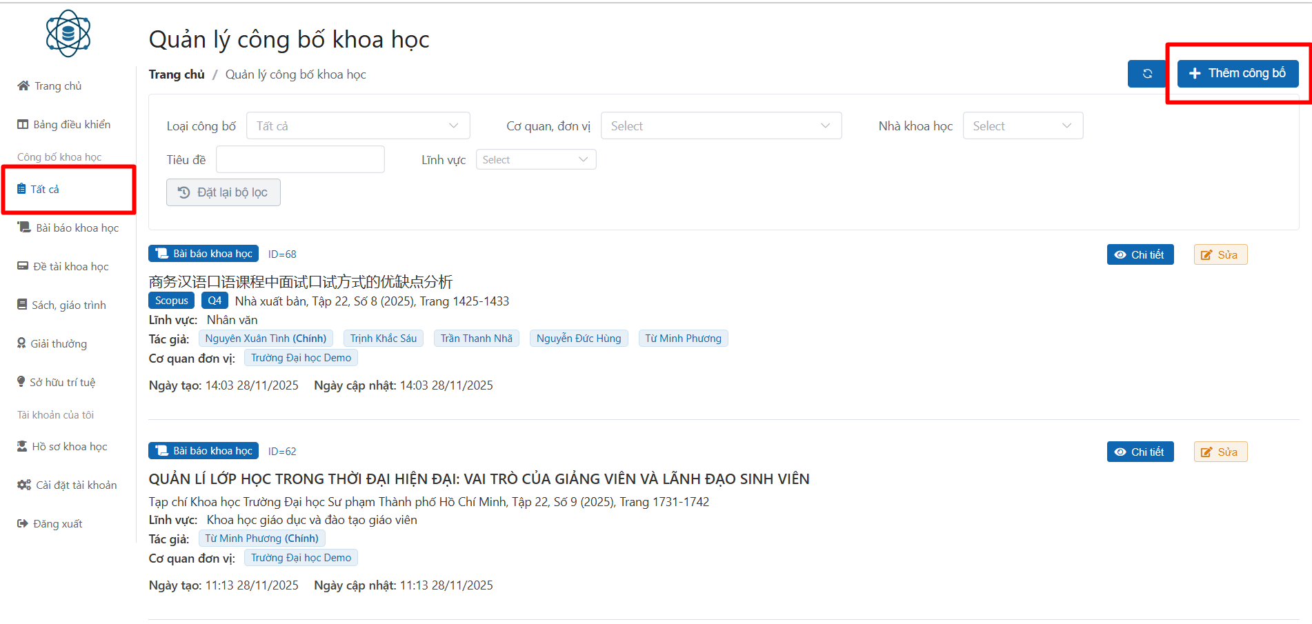This screenshot has width=1312, height=624.
Task: Open the Nhà khoa học dropdown
Action: [1022, 125]
